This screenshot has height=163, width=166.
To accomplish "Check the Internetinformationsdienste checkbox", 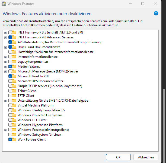I will point(10,57).
